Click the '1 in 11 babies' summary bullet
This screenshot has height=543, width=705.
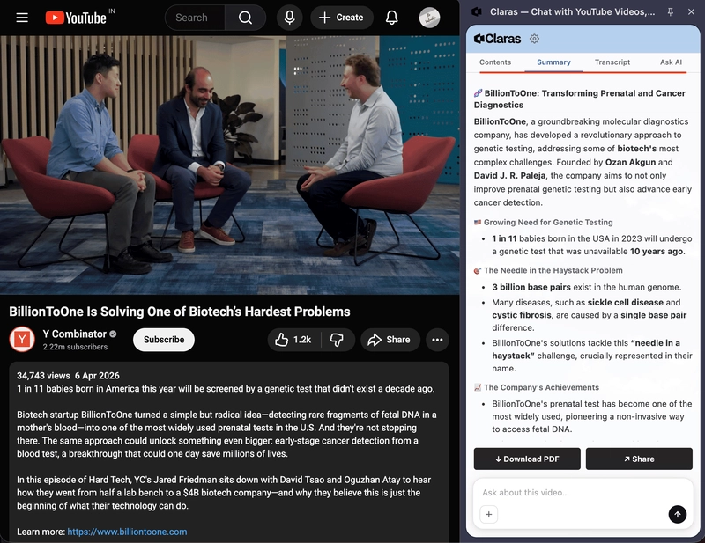(591, 245)
